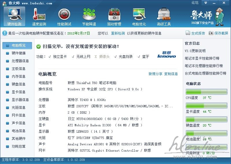Click the 摄像头 feature label
This screenshot has height=164, width=231.
pos(105,56)
